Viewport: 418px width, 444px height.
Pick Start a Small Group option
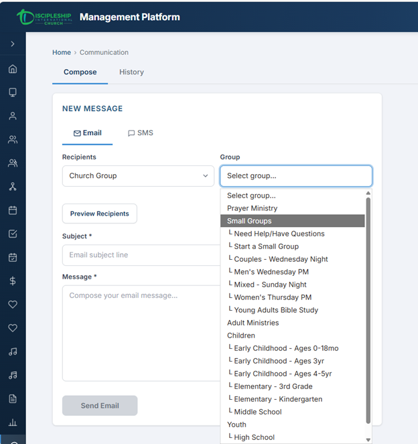point(293,246)
